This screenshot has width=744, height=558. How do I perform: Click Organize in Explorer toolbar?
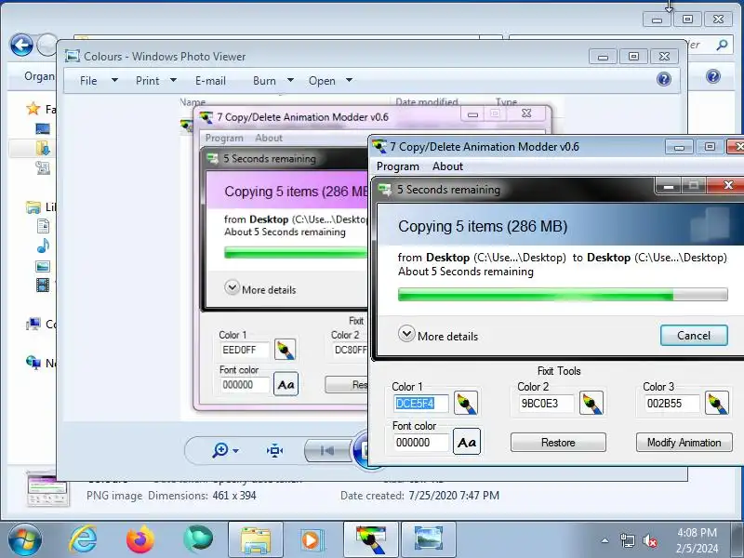39,76
